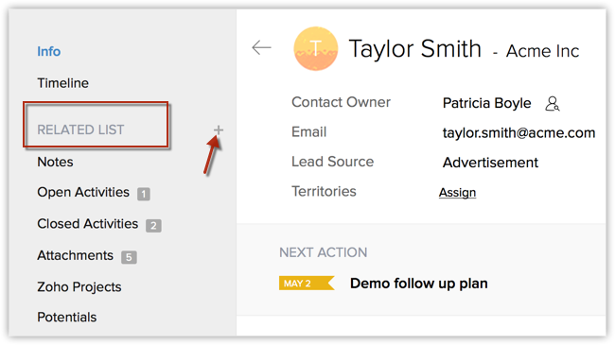615x345 pixels.
Task: Click the Open Activities count badge
Action: (144, 194)
